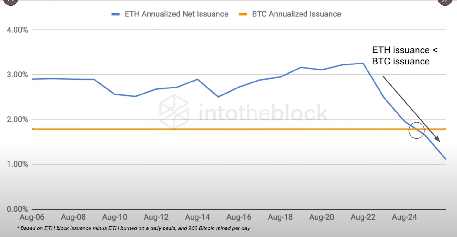Click the arrowhead of the black annotation arrow
This screenshot has height=237, width=457.
click(x=437, y=139)
